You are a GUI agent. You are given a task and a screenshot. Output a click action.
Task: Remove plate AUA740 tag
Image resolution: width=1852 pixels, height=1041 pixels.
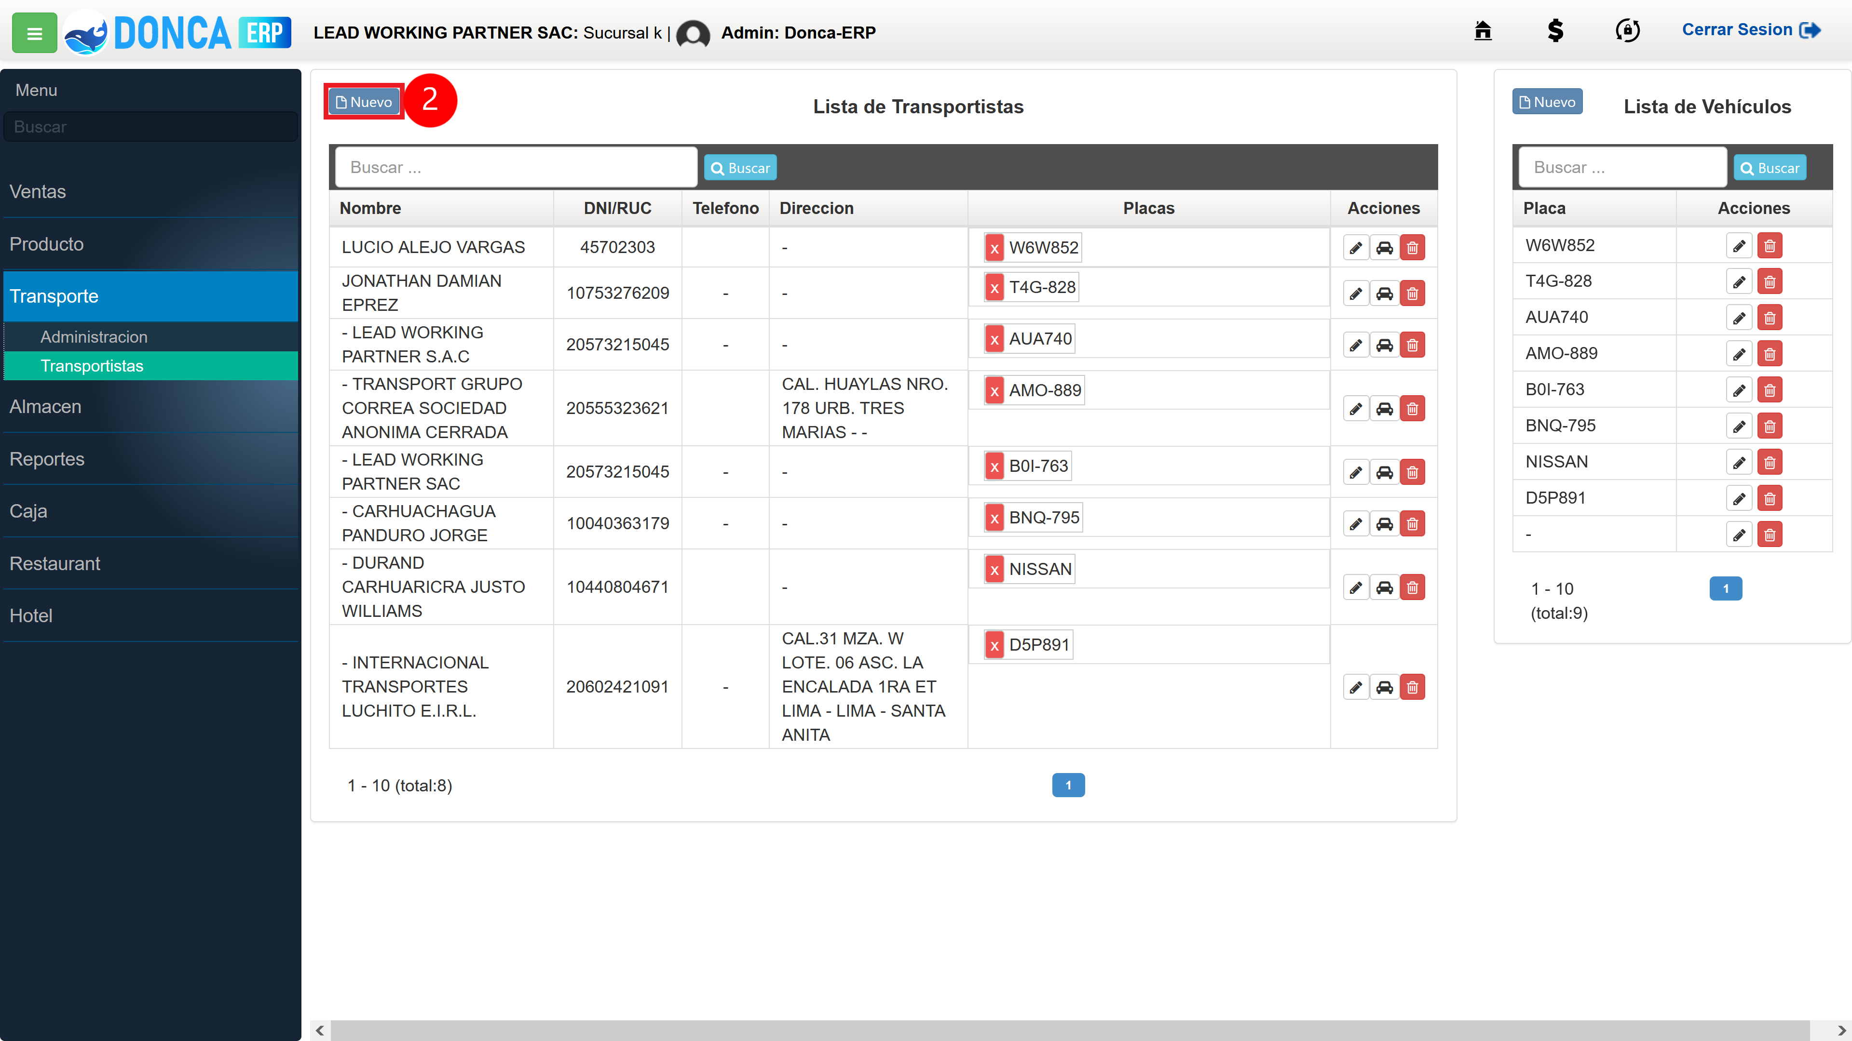coord(994,339)
